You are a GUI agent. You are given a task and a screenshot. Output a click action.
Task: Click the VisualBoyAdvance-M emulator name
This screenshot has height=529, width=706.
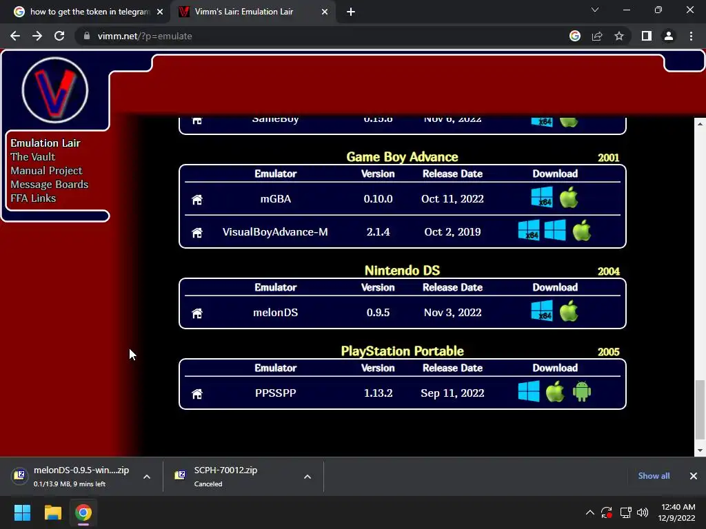[x=275, y=232]
